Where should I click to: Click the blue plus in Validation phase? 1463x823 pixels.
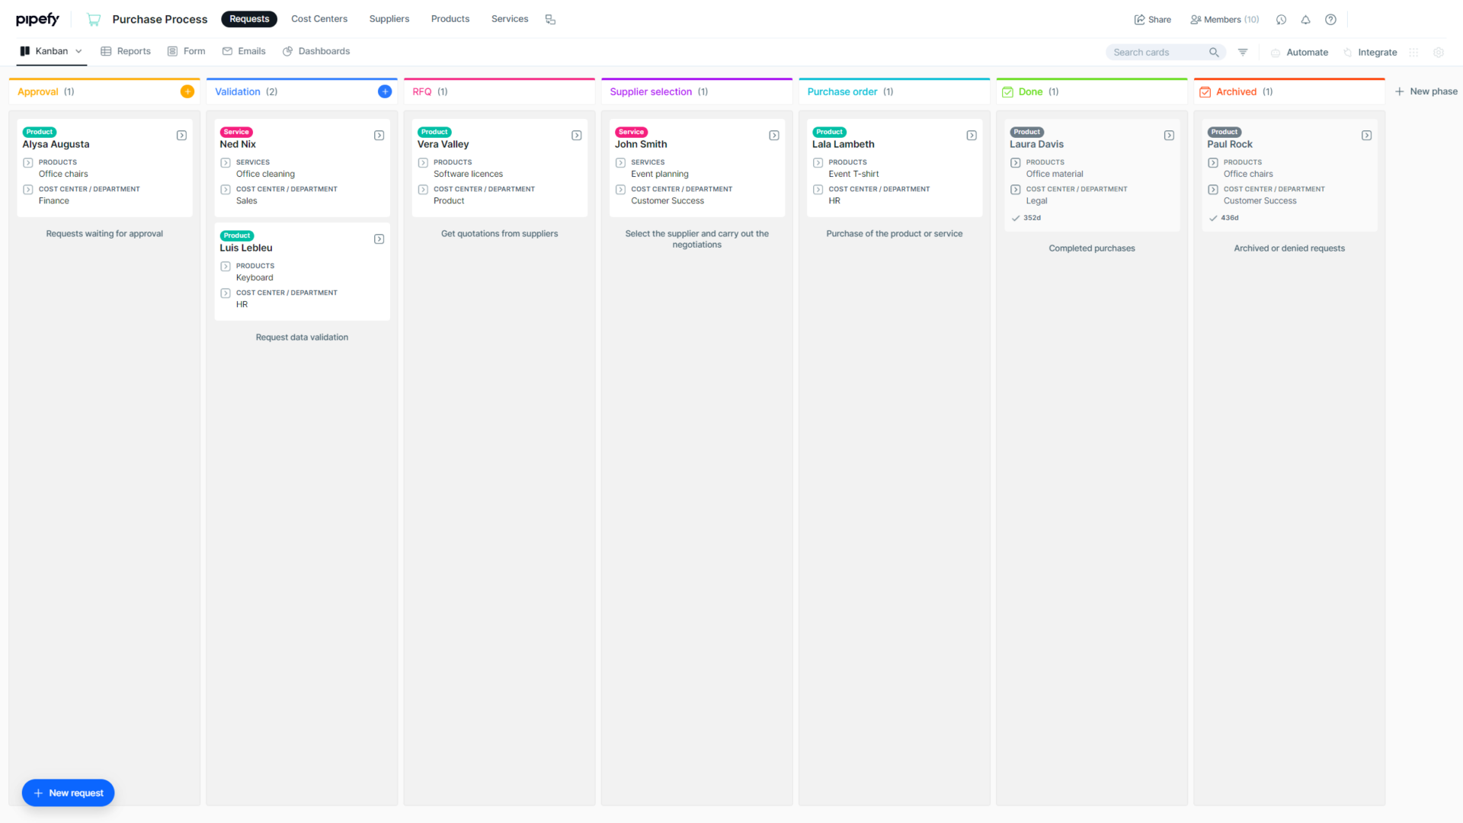click(x=385, y=91)
